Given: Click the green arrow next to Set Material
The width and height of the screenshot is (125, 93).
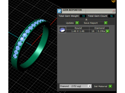Looking at the screenshot, I should point(110,86).
